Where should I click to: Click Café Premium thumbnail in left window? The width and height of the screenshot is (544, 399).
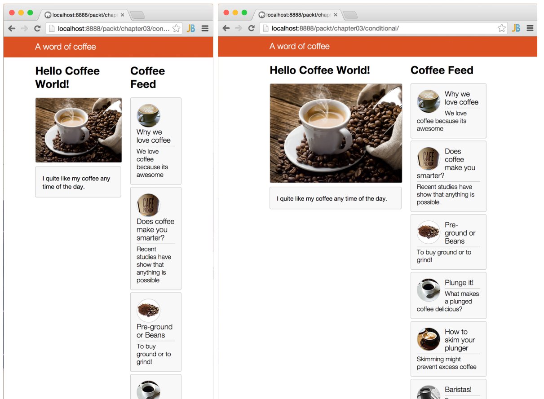tap(149, 205)
